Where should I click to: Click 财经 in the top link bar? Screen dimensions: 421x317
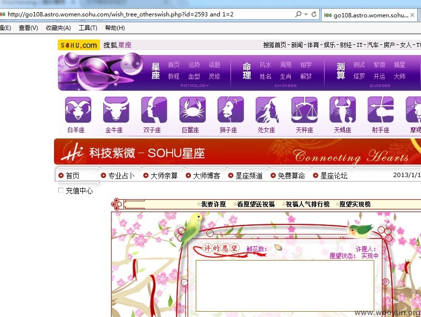[346, 45]
